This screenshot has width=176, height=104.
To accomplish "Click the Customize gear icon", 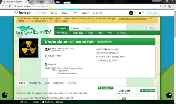I will [x=43, y=102].
